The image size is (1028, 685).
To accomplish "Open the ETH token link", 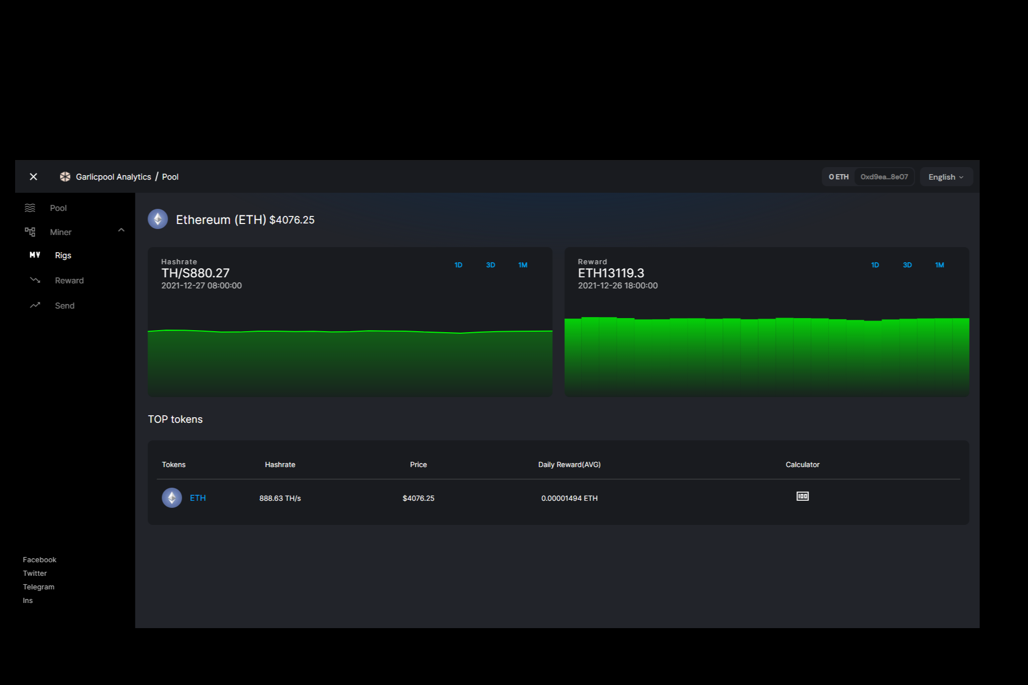I will (198, 498).
